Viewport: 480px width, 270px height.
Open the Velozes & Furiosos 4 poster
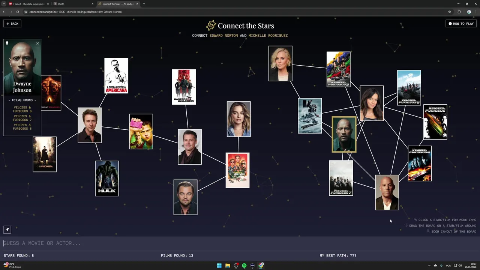[420, 163]
